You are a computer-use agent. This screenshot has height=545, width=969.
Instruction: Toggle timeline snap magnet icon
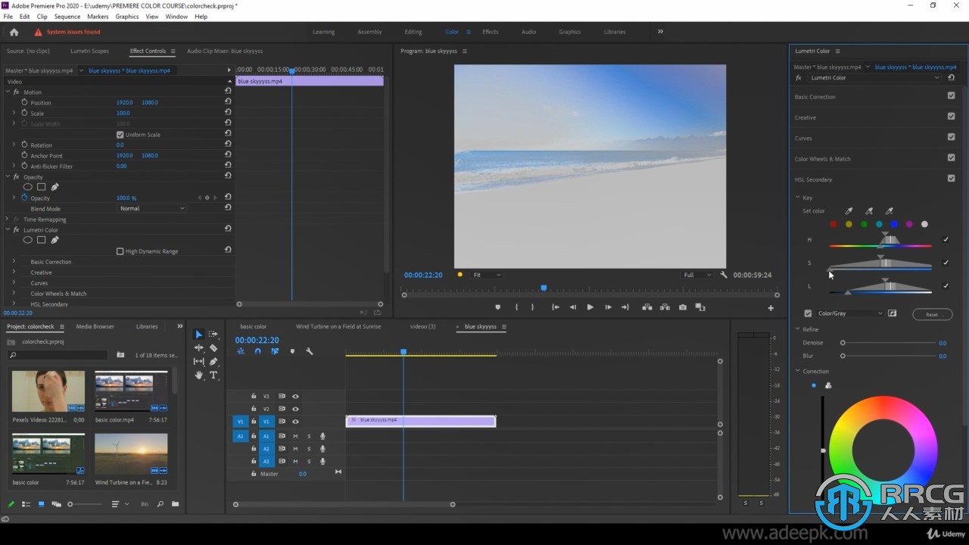(257, 351)
